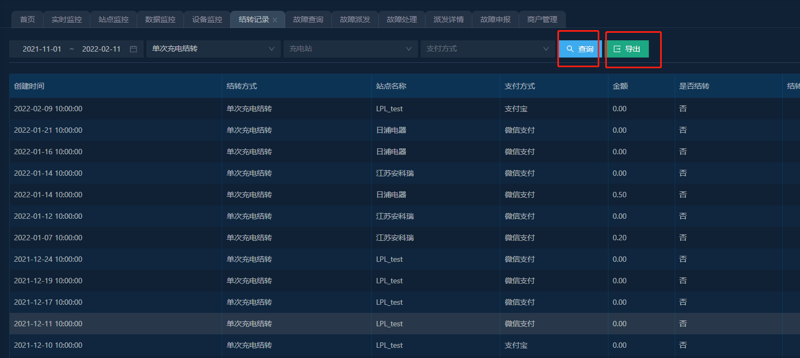Open the 充电站 station dropdown
The image size is (800, 358).
(x=350, y=49)
